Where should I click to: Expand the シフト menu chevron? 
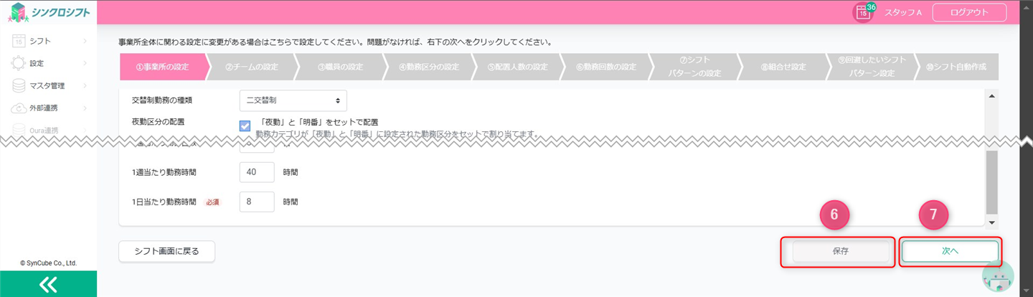click(85, 41)
